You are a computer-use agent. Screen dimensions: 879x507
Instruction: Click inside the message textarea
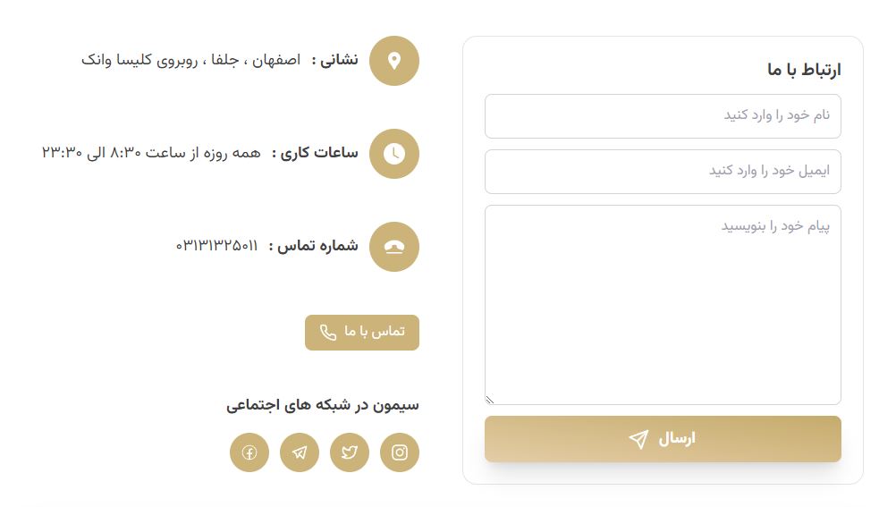pos(663,305)
